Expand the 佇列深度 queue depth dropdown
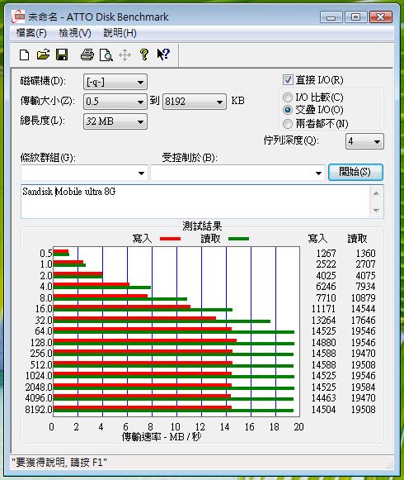Screen dimensions: 404x480 (x=364, y=141)
